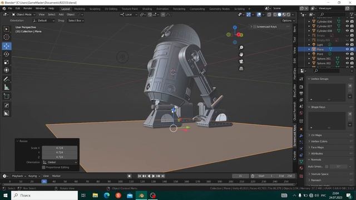This screenshot has width=356, height=200.
Task: Expand Cylinder.008 in the outliner
Action: (309, 31)
